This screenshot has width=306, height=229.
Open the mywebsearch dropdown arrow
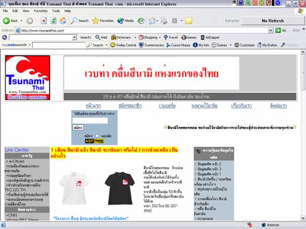29,45
